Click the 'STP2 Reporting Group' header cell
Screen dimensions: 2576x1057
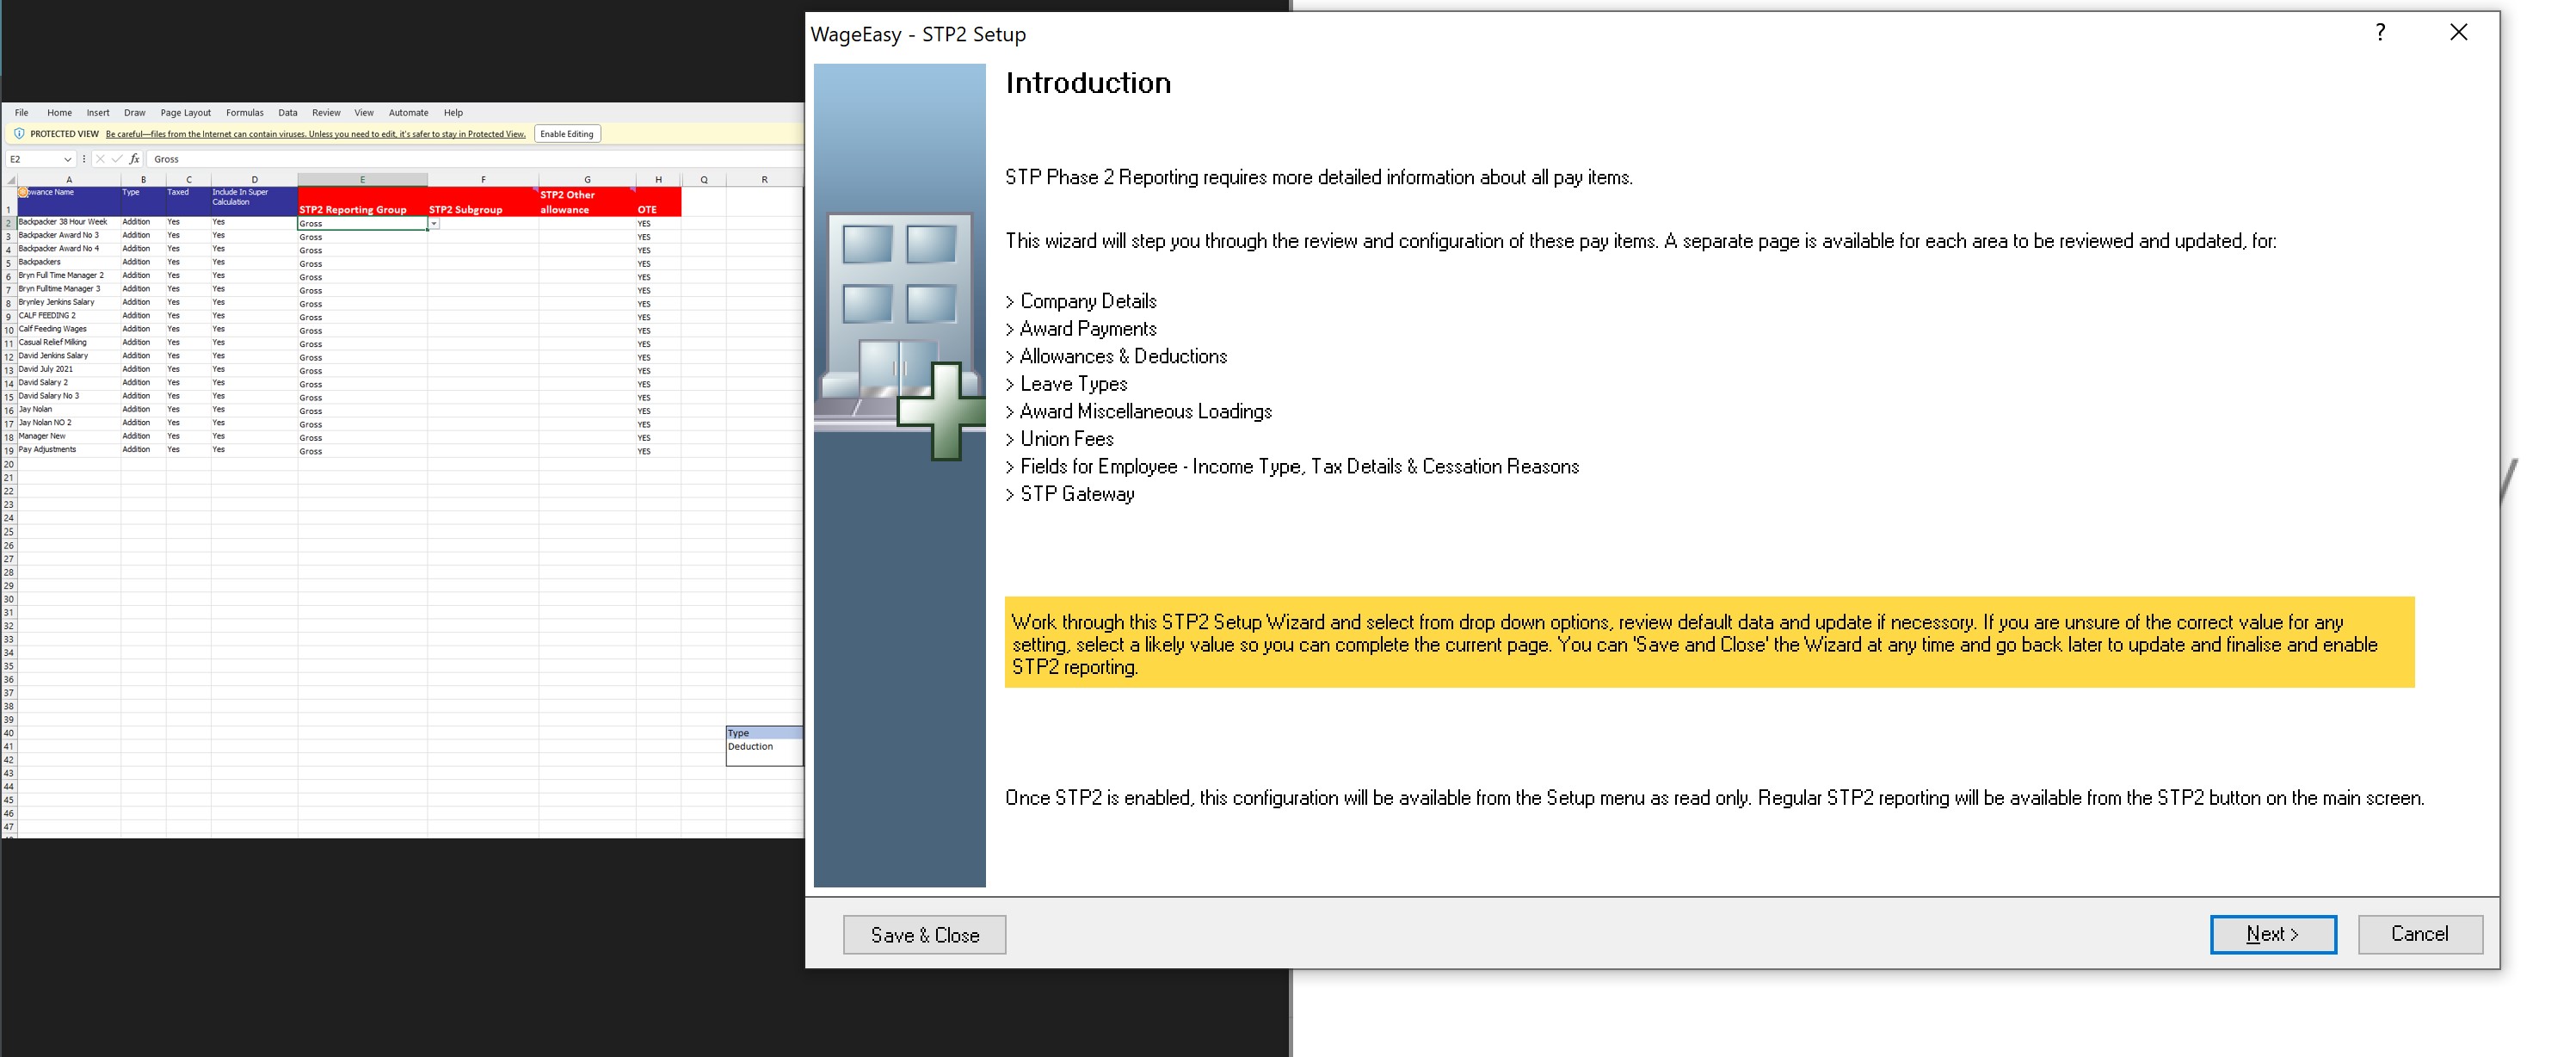pos(362,202)
